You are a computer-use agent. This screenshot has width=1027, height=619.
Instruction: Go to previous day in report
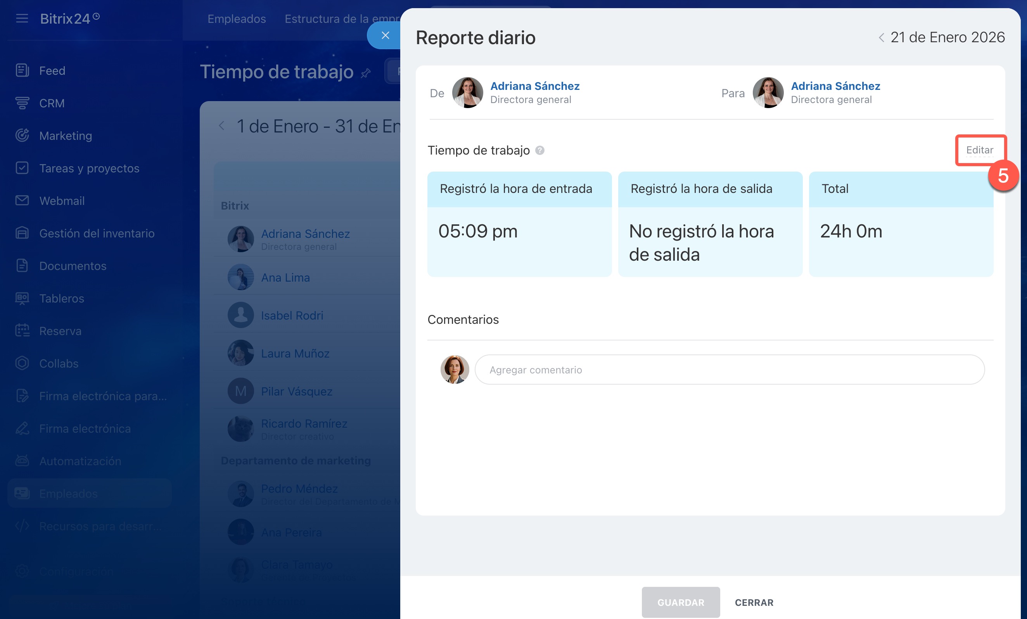[x=881, y=38]
